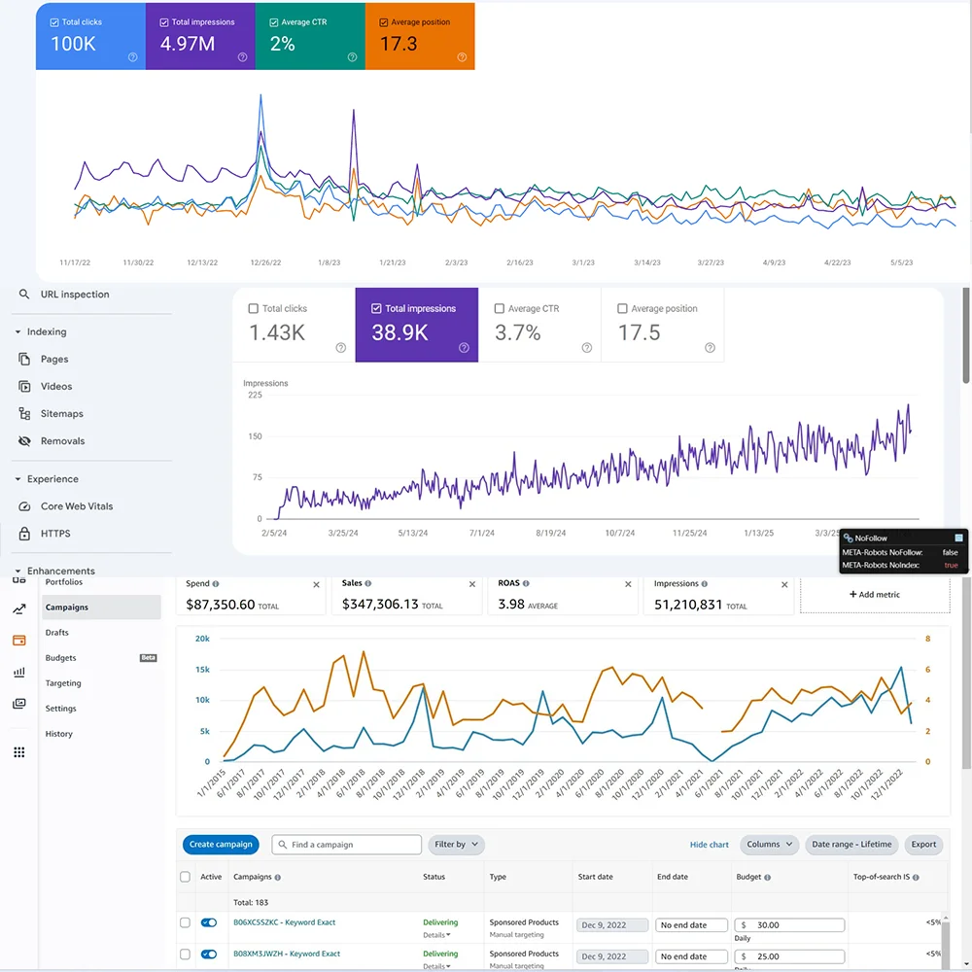
Task: Select the Core Web Vitals gauge icon
Action: tap(24, 506)
